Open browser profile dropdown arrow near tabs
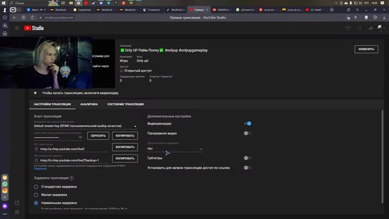Screen dimensions: 389x219 click(x=19, y=10)
